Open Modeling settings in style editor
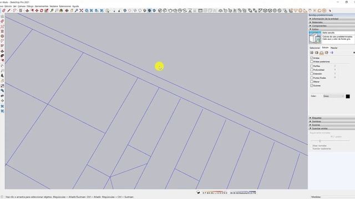The image size is (355, 199). (332, 53)
